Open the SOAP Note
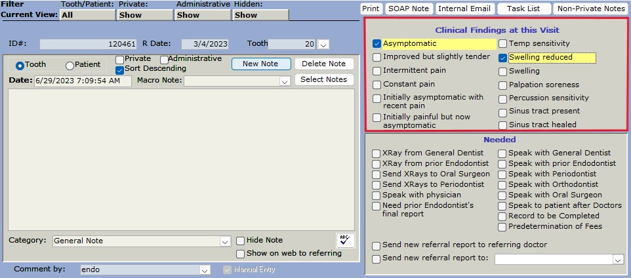Viewport: 631px width, 278px height. 408,9
